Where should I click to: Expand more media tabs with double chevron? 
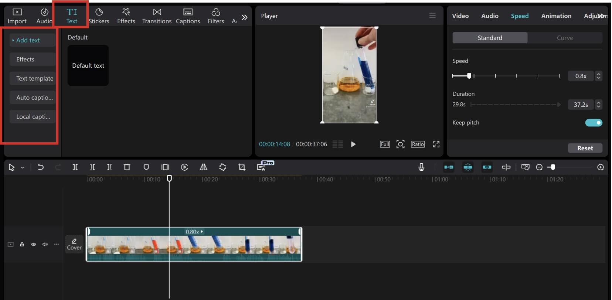[x=244, y=17]
